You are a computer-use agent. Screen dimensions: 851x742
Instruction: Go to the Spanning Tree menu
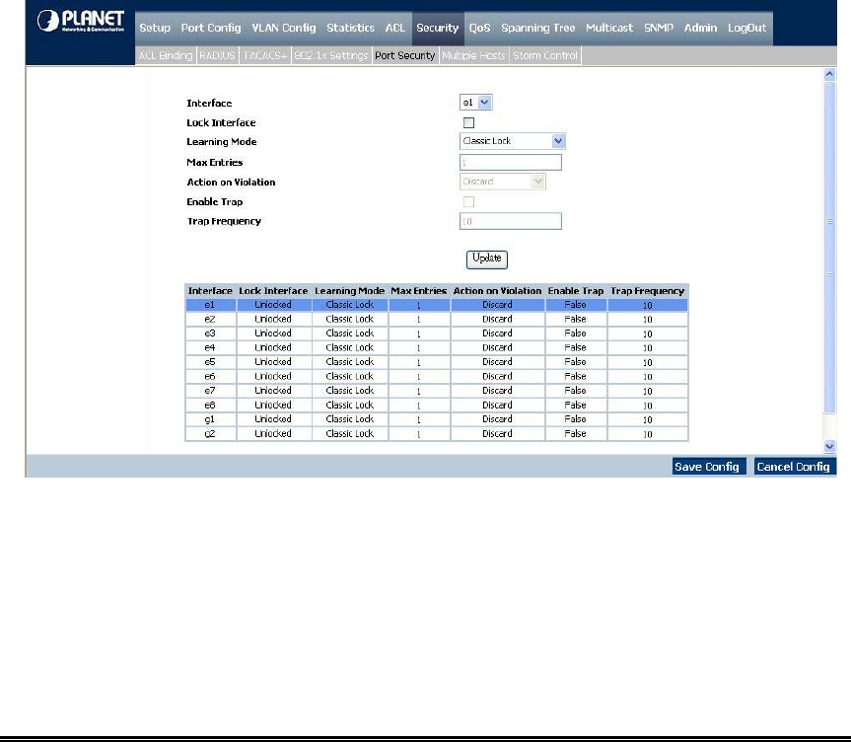click(x=537, y=28)
